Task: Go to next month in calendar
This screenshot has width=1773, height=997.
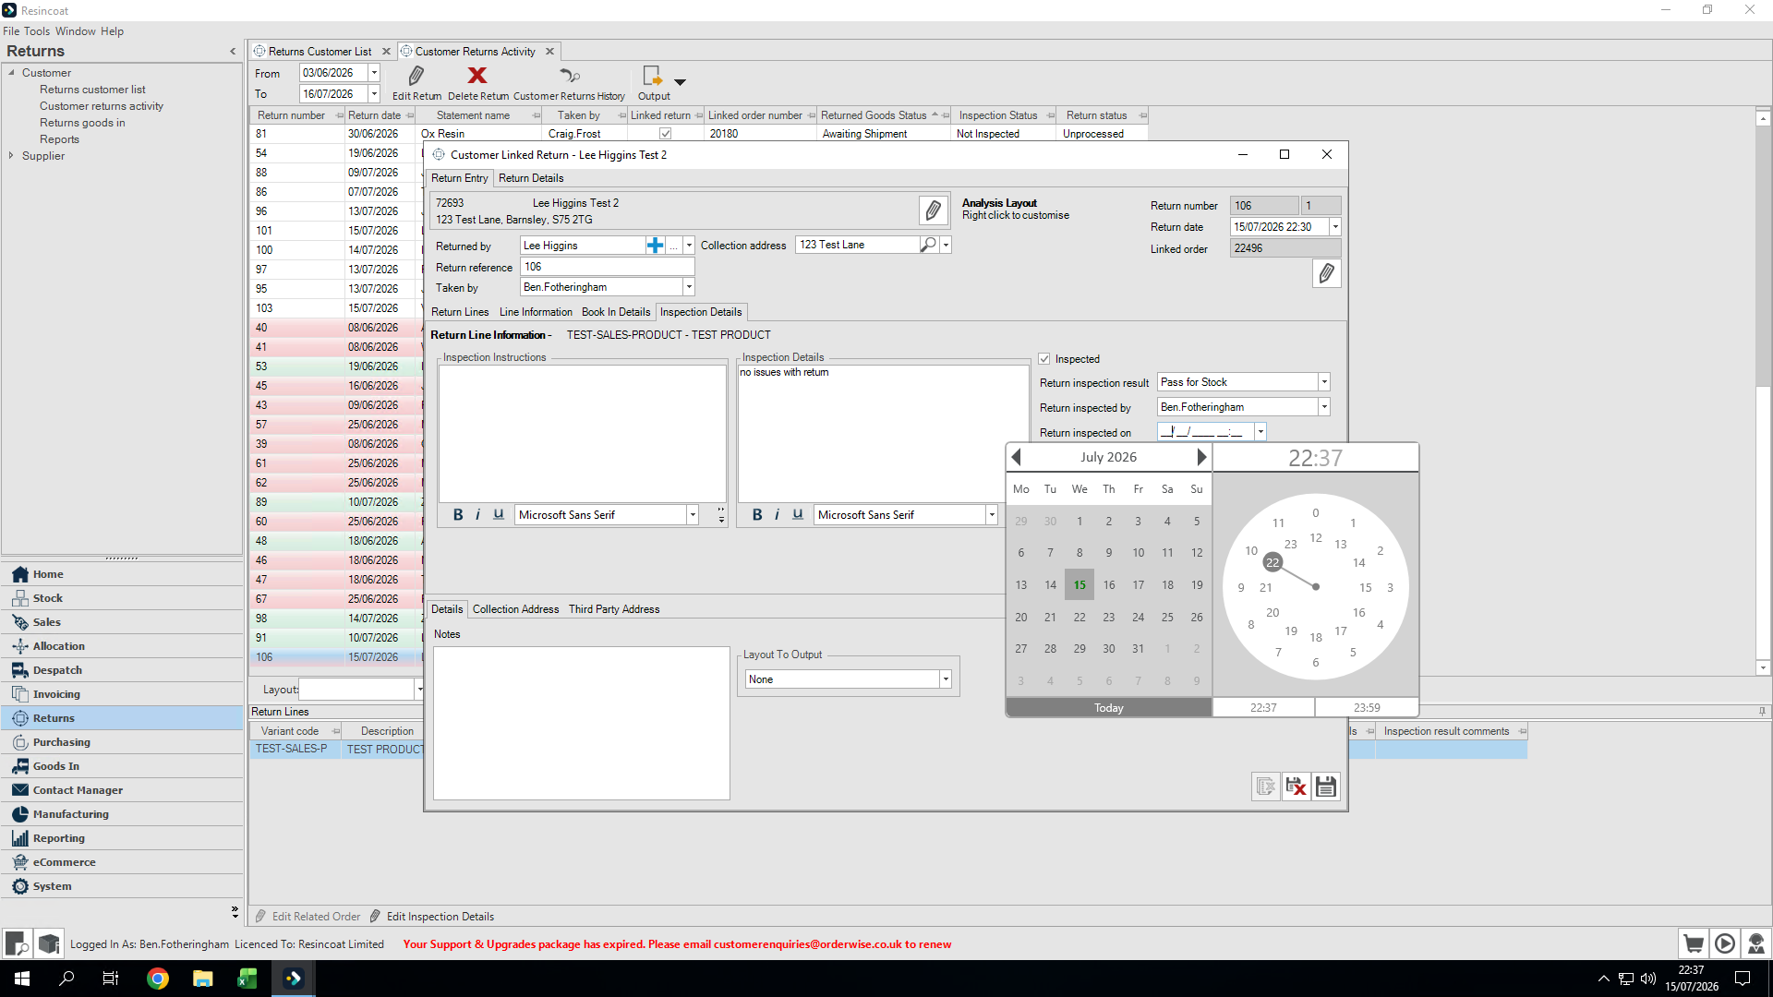Action: (1201, 457)
